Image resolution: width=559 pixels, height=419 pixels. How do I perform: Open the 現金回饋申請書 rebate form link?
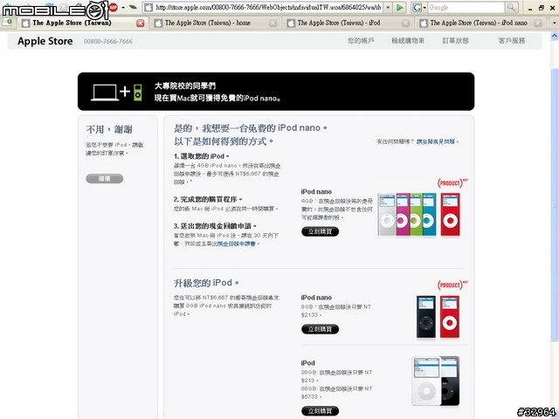click(237, 244)
